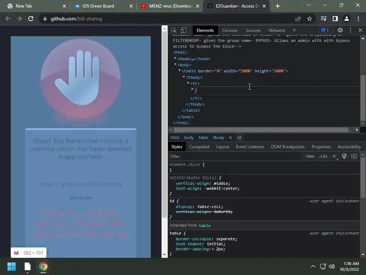Open a new browser tab plus button
The height and width of the screenshot is (275, 366).
tap(277, 6)
